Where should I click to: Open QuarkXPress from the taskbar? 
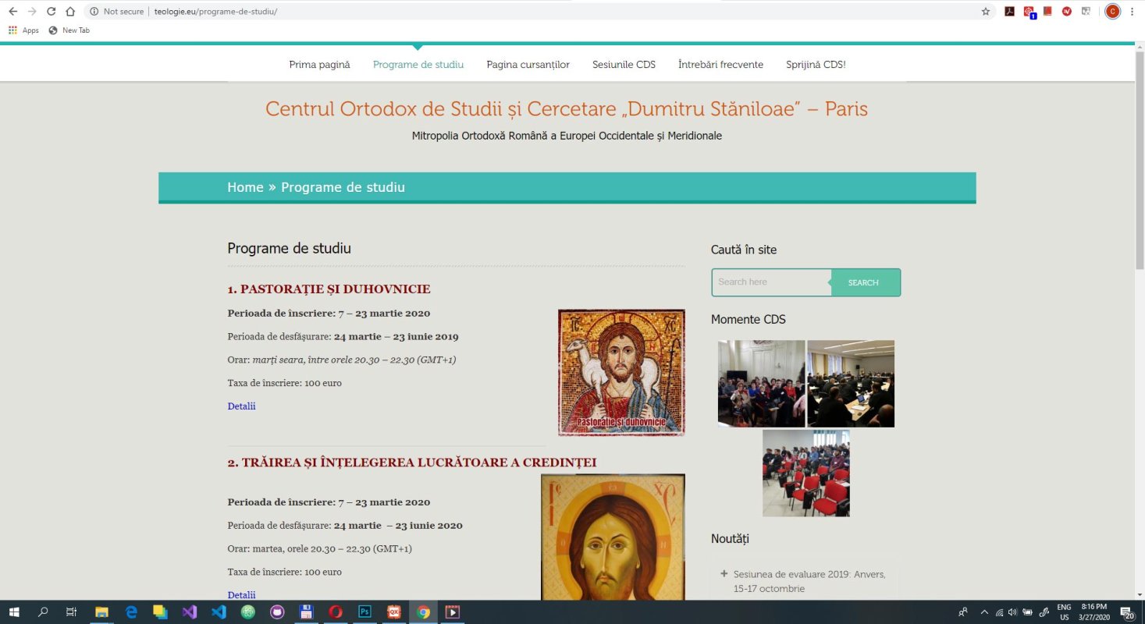tap(393, 613)
